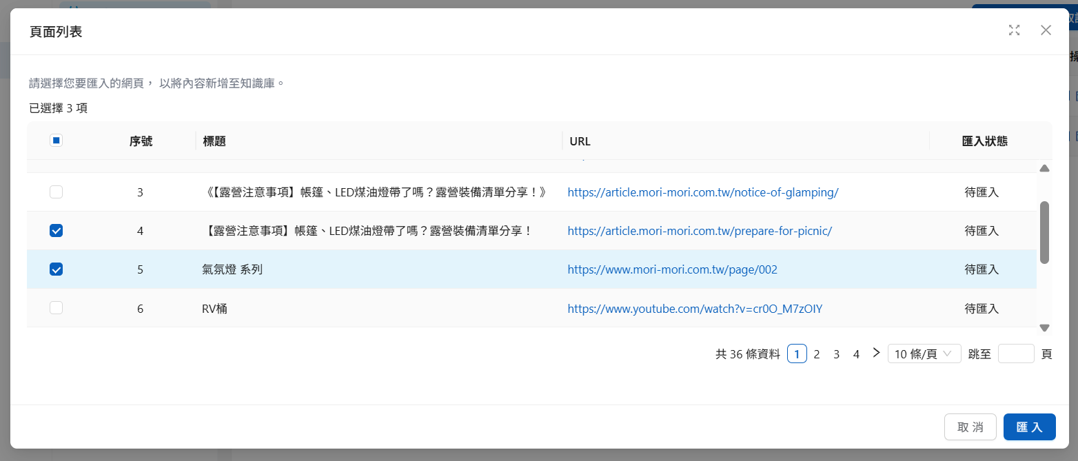Check the checkbox for row 3
This screenshot has height=461, width=1078.
[57, 192]
